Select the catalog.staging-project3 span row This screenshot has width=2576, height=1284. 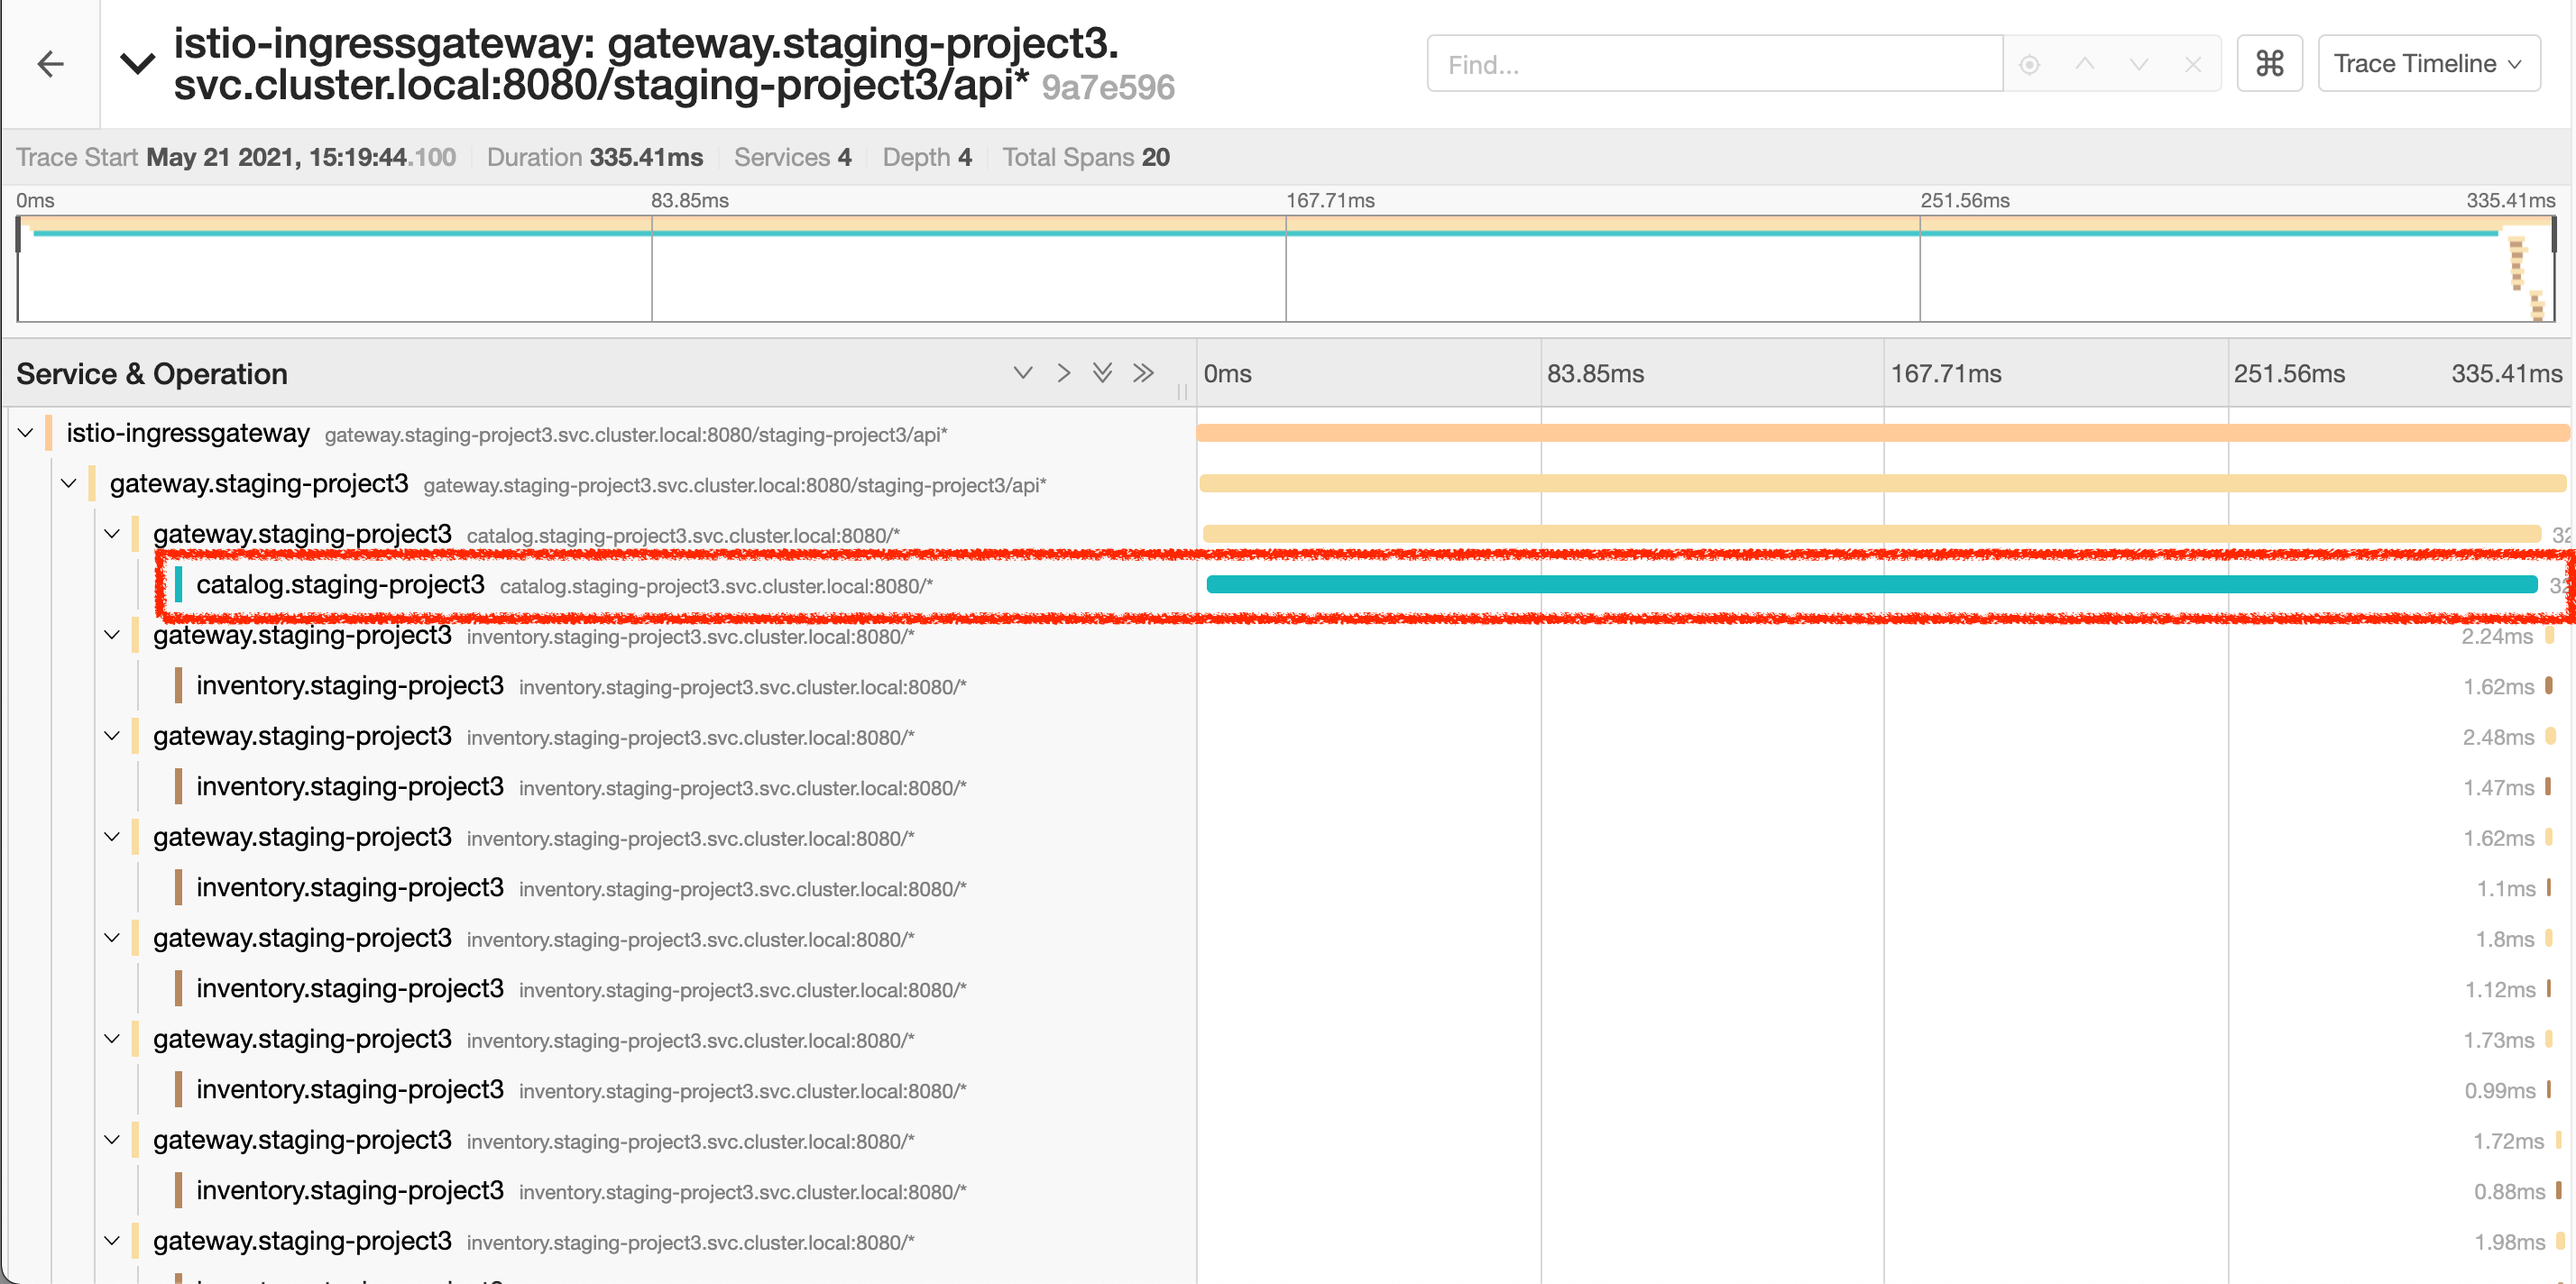point(340,585)
